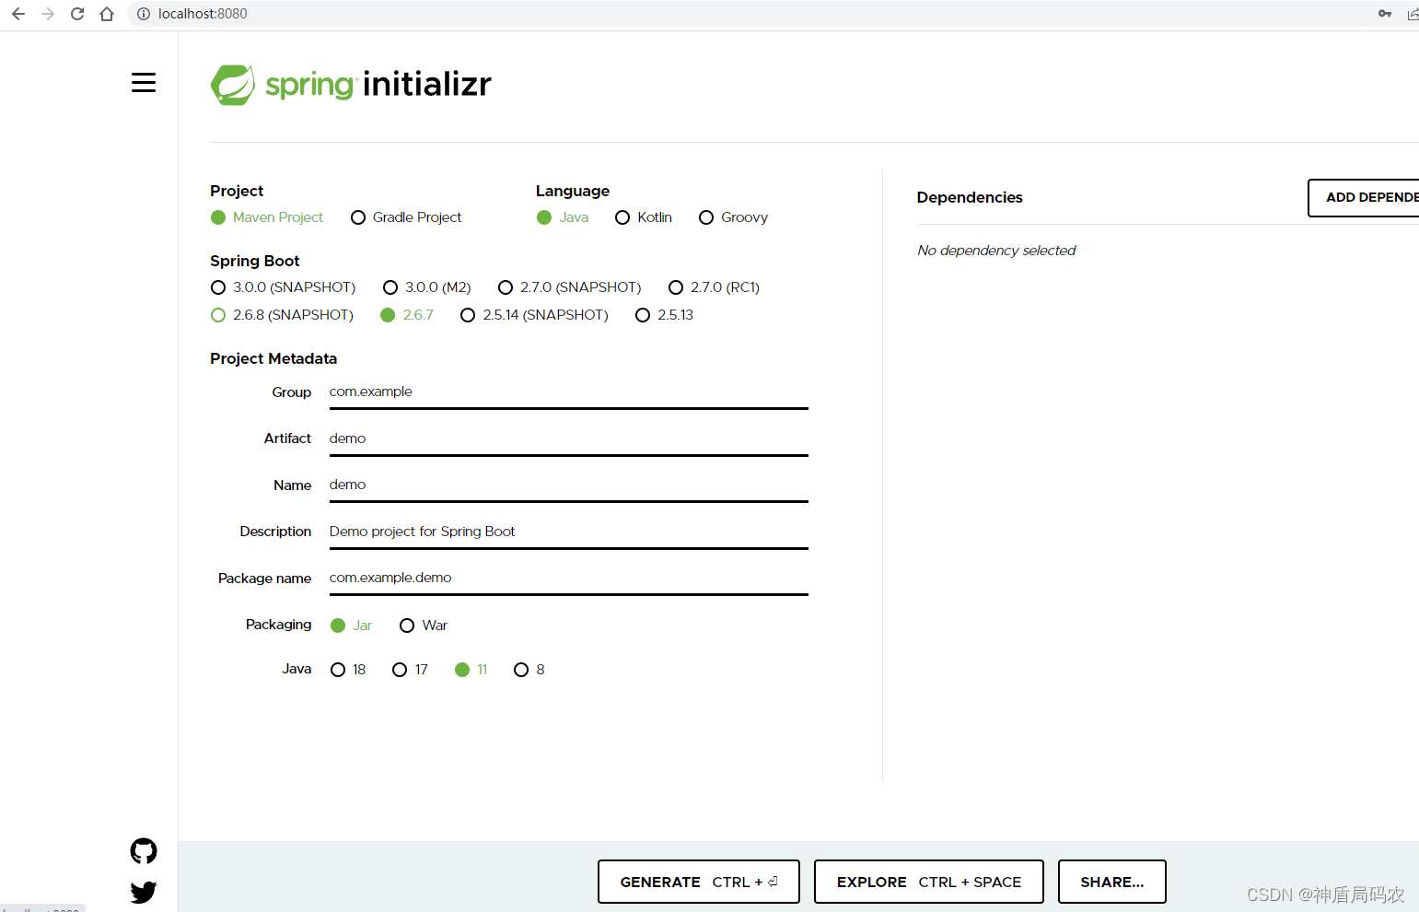Screen dimensions: 1419x912
Task: Click the Spring Initializr logo
Action: pyautogui.click(x=351, y=85)
